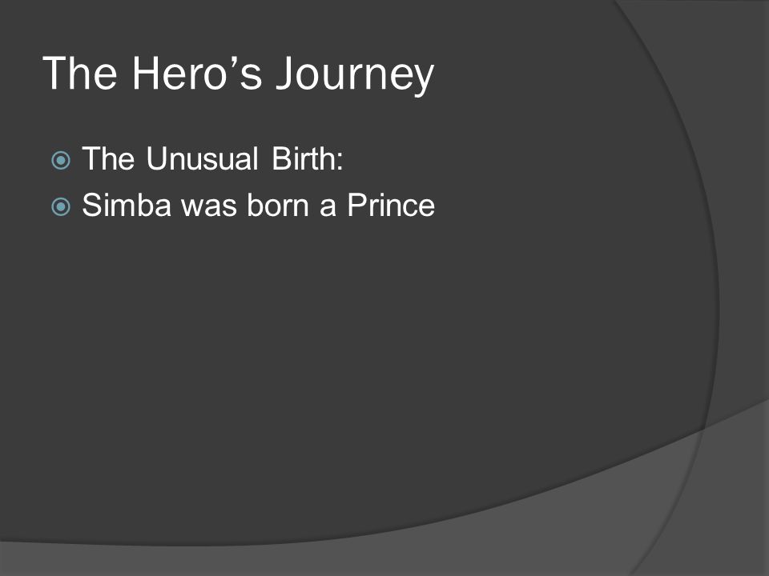Click the bullet icon beside "The Unusual Birth:"
The height and width of the screenshot is (576, 769).
click(x=61, y=160)
